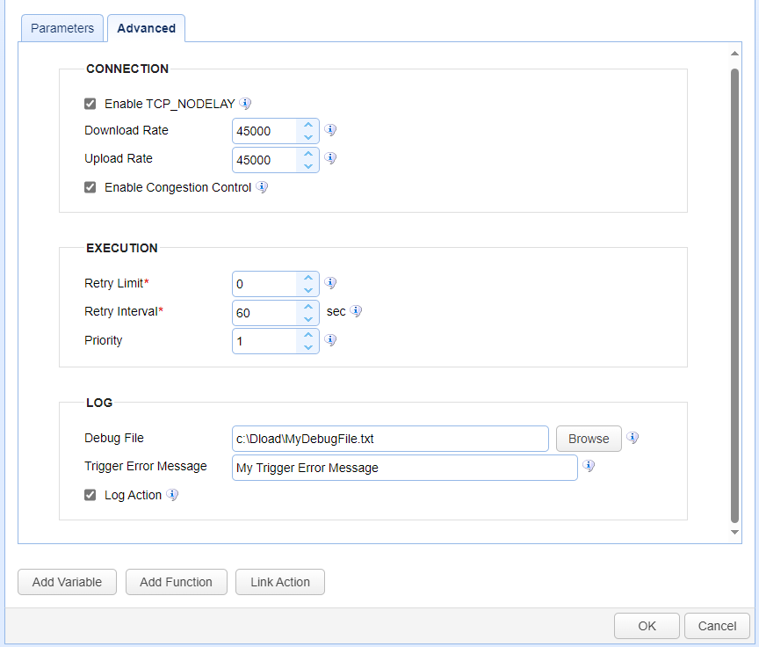Select the Advanced tab
The image size is (759, 647).
coord(146,28)
